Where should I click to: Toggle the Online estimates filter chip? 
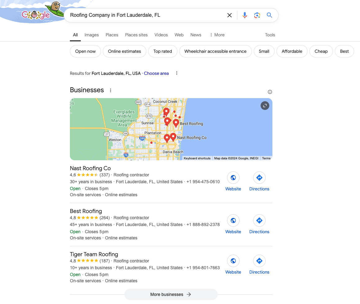(125, 51)
